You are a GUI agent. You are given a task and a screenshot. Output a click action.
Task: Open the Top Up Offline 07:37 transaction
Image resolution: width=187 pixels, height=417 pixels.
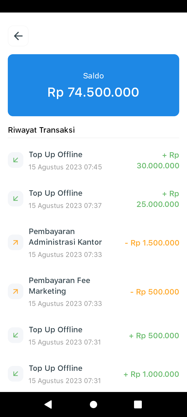point(94,199)
